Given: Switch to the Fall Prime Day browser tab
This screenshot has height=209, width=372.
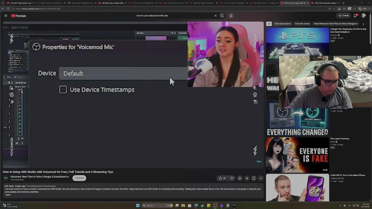Looking at the screenshot, I should point(113,3).
